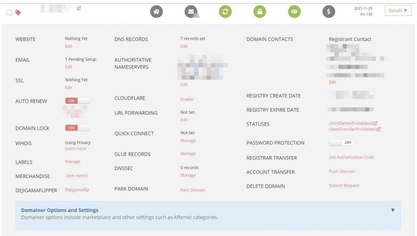Click the home icon in top bar
Viewport: 417px width, 236px height.
(156, 12)
